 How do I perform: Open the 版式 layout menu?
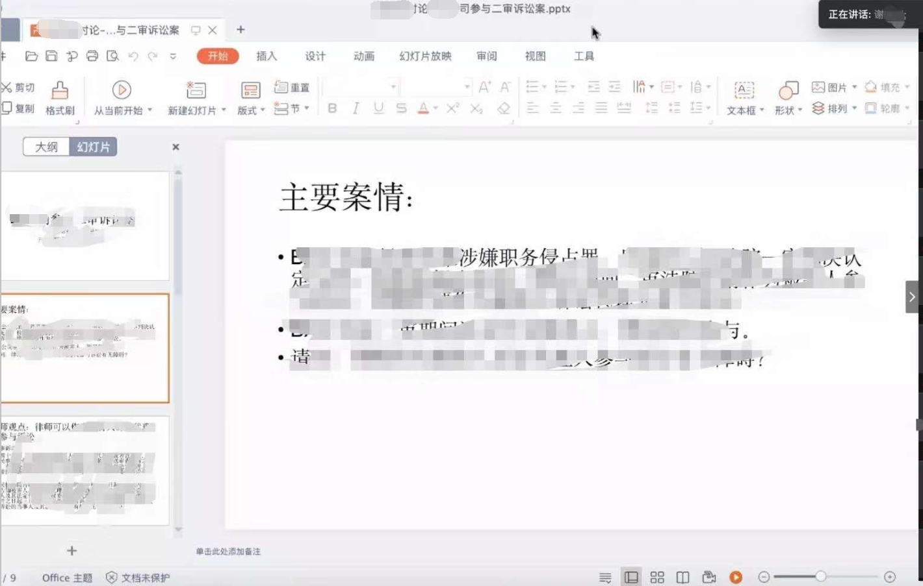[x=251, y=99]
